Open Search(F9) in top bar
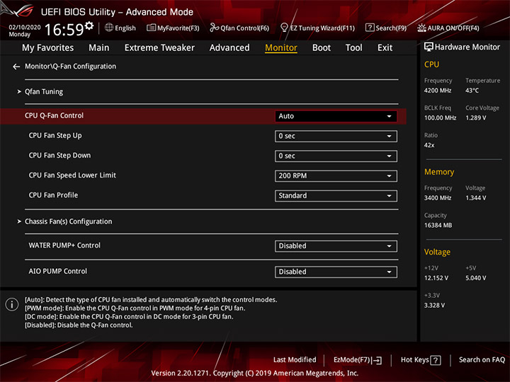Viewport: 510px width, 382px height. pyautogui.click(x=391, y=28)
